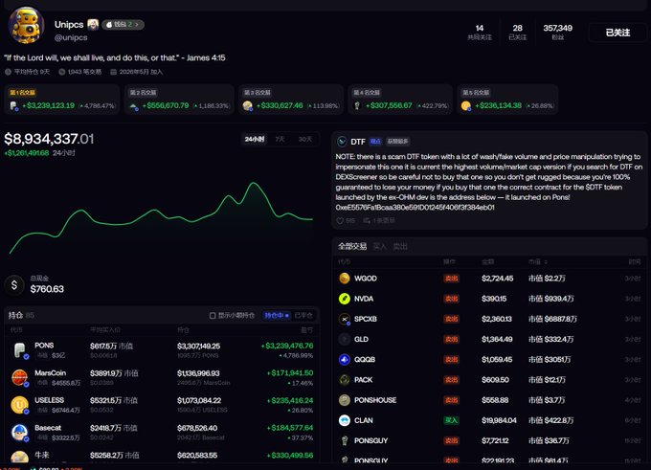Click the CLAN trade amount $19,984.04
Viewport: 651px width, 470px height.
pyautogui.click(x=499, y=420)
